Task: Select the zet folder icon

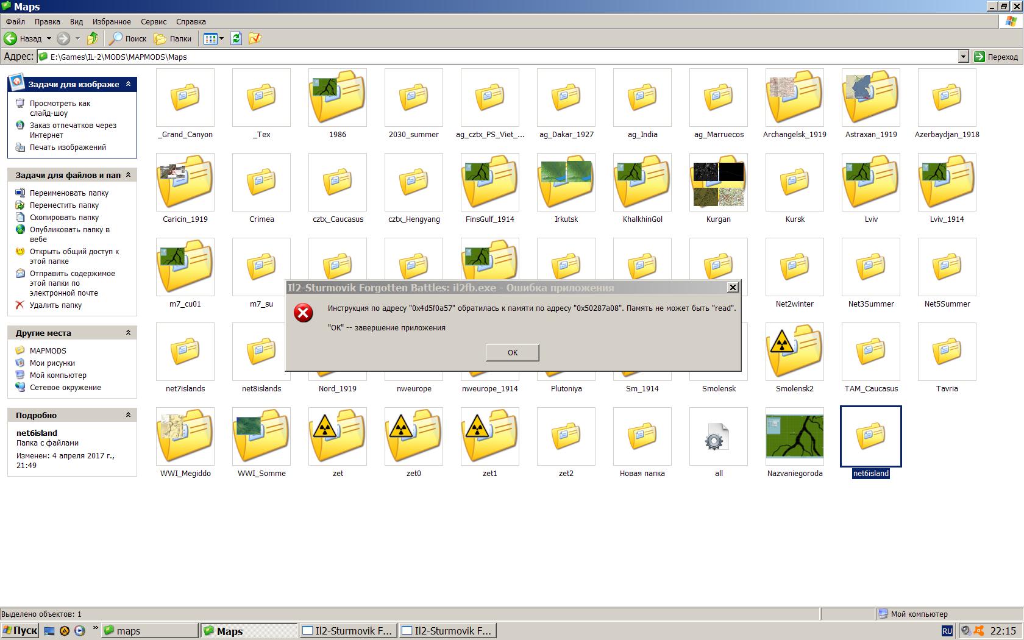Action: pos(338,436)
